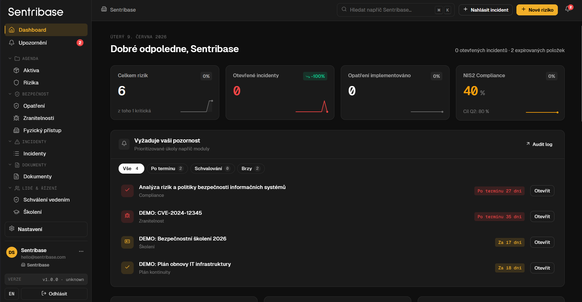This screenshot has width=582, height=302.
Task: Open the user menu three-dots icon
Action: (81, 251)
